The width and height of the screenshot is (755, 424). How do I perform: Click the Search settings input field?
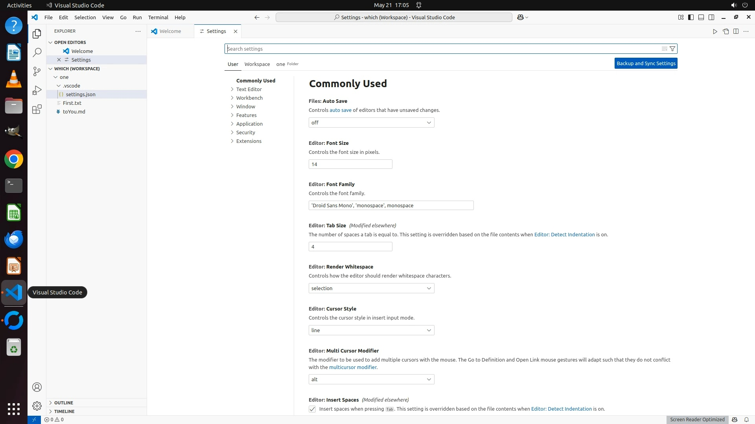tap(440, 49)
